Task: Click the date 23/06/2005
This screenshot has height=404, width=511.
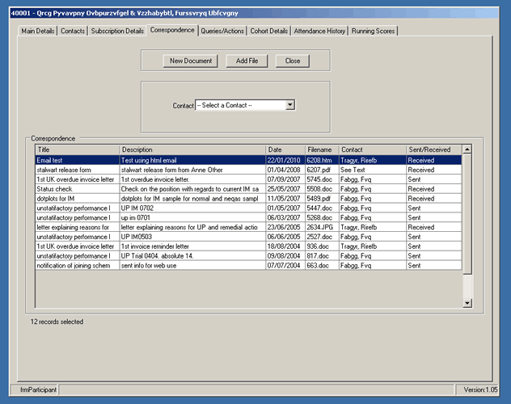Action: [284, 227]
